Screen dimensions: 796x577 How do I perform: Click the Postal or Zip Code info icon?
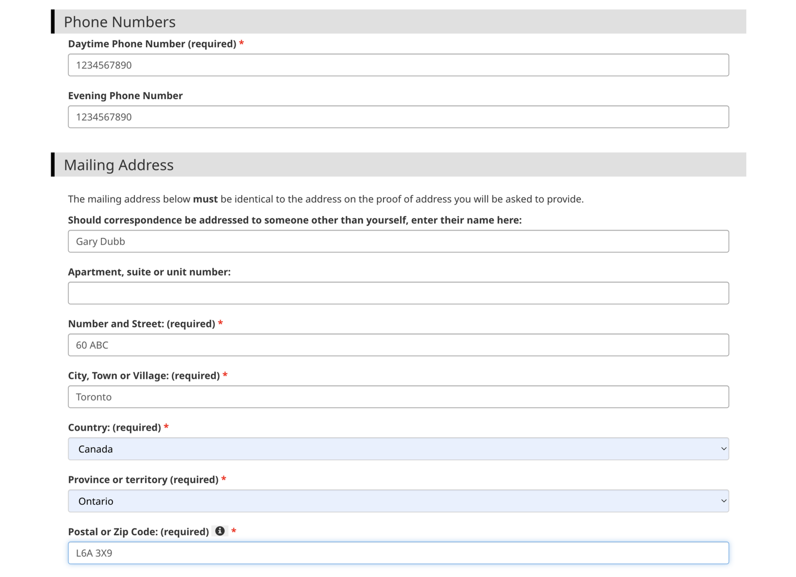coord(219,531)
